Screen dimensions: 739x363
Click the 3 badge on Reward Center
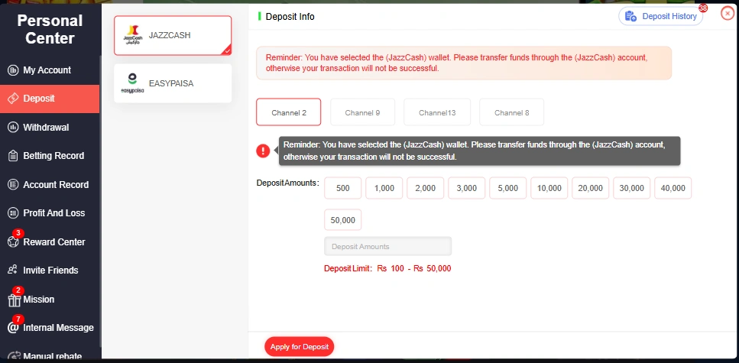[x=18, y=233]
